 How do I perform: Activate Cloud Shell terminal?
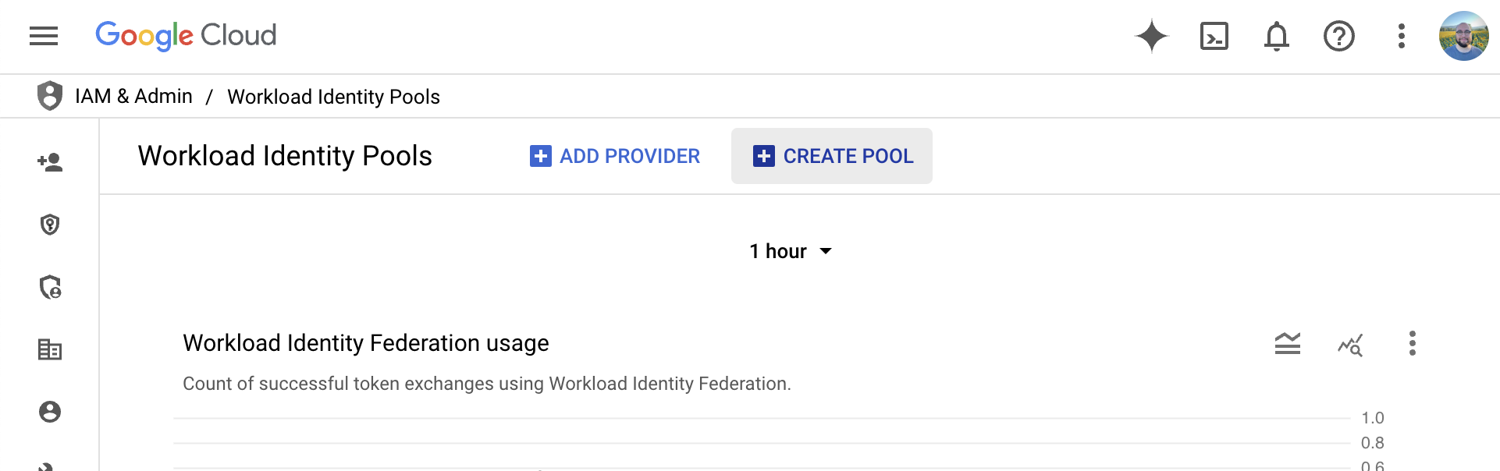[1214, 36]
